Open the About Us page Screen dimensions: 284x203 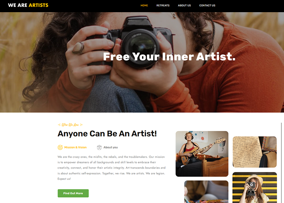[184, 5]
